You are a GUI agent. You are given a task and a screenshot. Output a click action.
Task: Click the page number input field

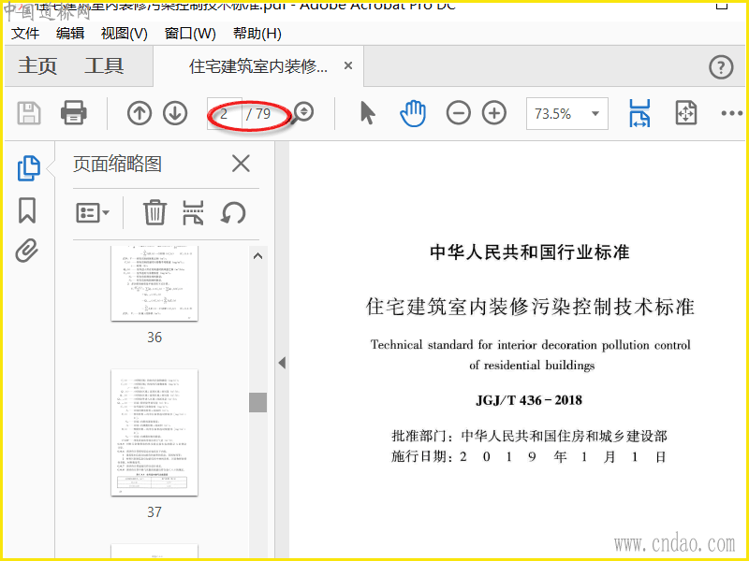coord(225,113)
